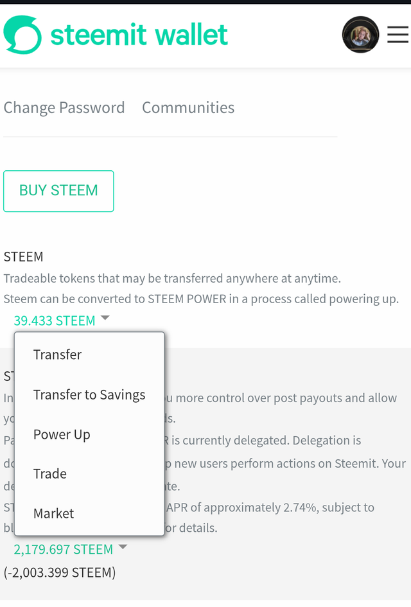The image size is (411, 607).
Task: Click the text mentioning APR of 2.74%
Action: click(270, 507)
